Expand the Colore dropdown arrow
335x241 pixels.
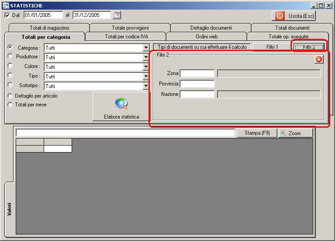click(x=146, y=67)
